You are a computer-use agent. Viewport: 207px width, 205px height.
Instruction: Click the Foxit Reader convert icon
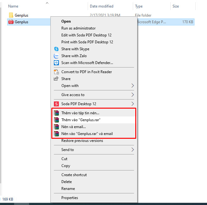pos(56,72)
